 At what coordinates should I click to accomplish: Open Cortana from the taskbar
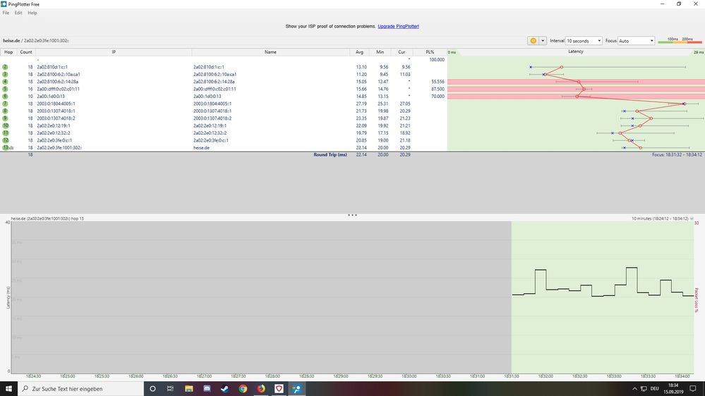coord(152,389)
